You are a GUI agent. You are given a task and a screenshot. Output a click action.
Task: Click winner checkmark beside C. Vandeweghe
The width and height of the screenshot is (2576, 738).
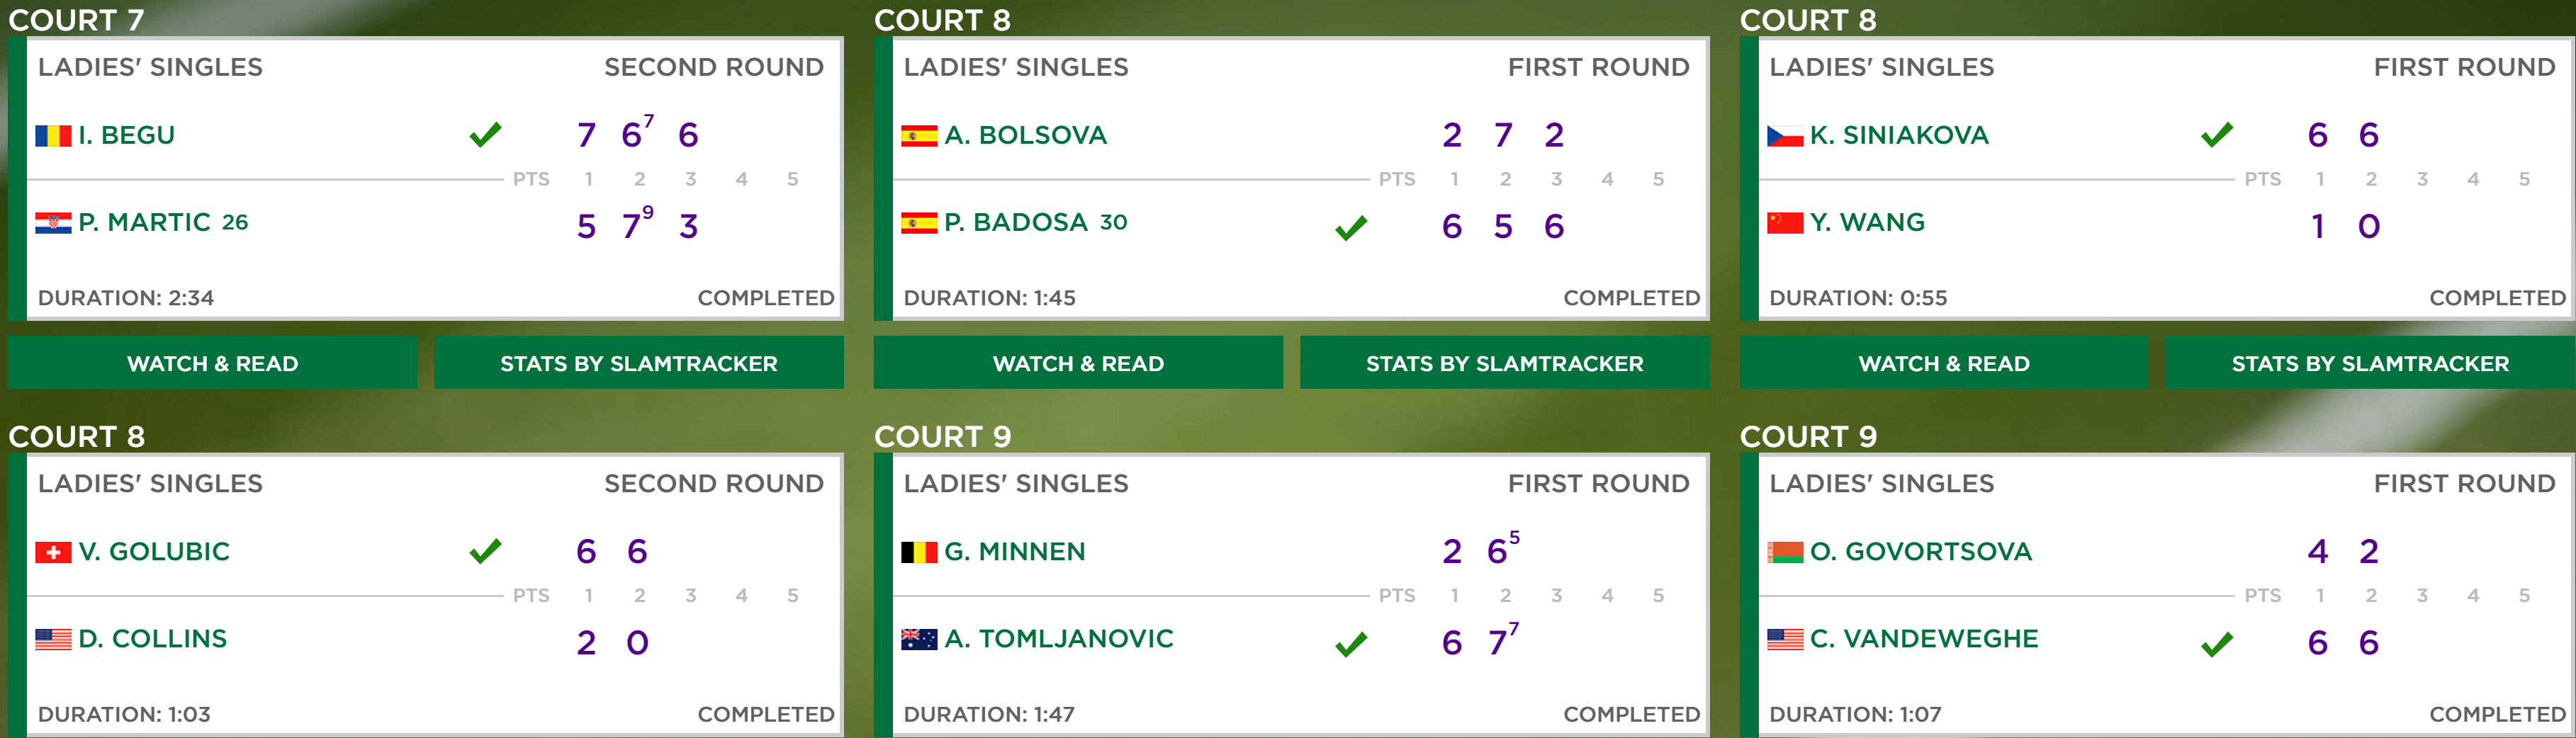[x=2217, y=644]
